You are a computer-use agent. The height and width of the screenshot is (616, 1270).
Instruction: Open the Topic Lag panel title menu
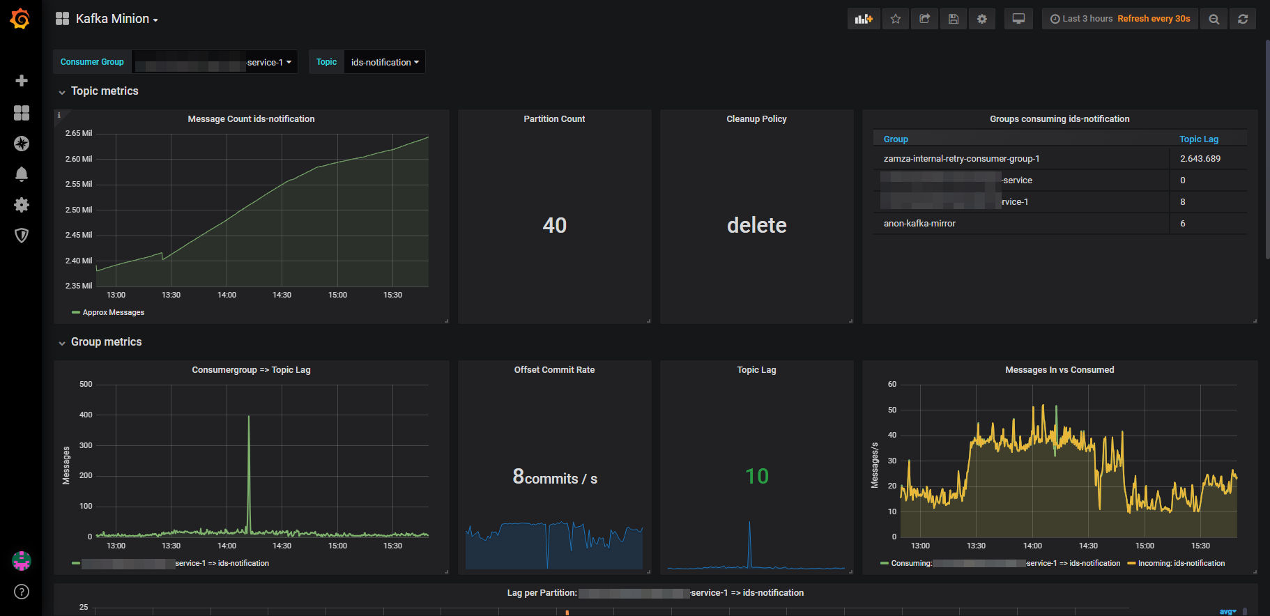tap(756, 370)
